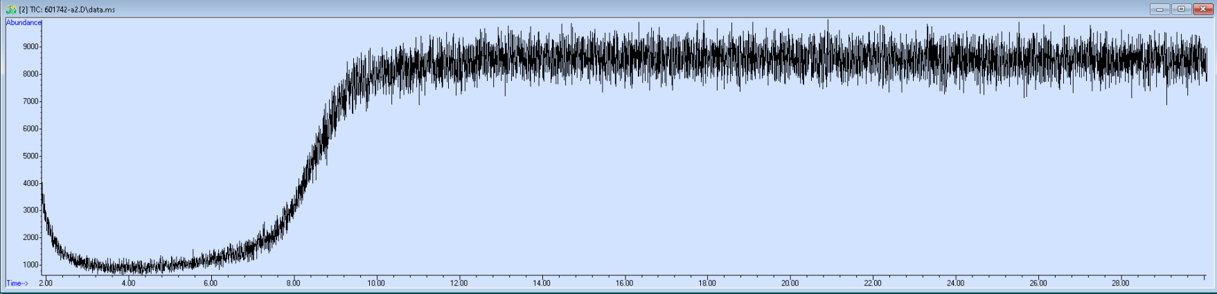Viewport: 1217px width, 294px height.
Task: Click the 4000 abundance axis value
Action: coord(30,183)
